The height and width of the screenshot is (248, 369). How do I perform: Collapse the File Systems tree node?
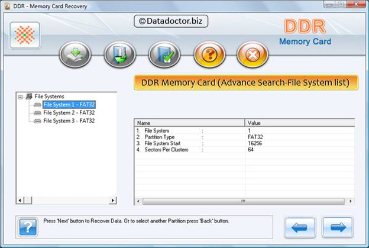(x=21, y=97)
